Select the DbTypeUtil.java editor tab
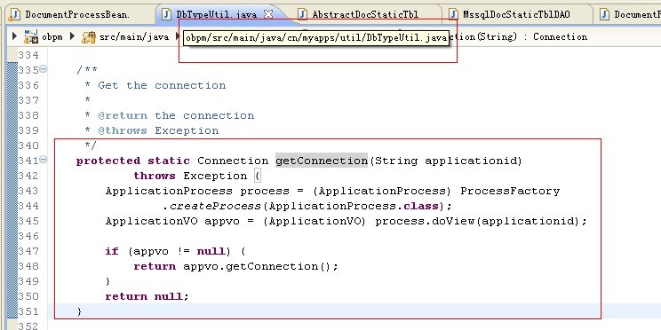Screen dimensions: 661x330 click(216, 14)
